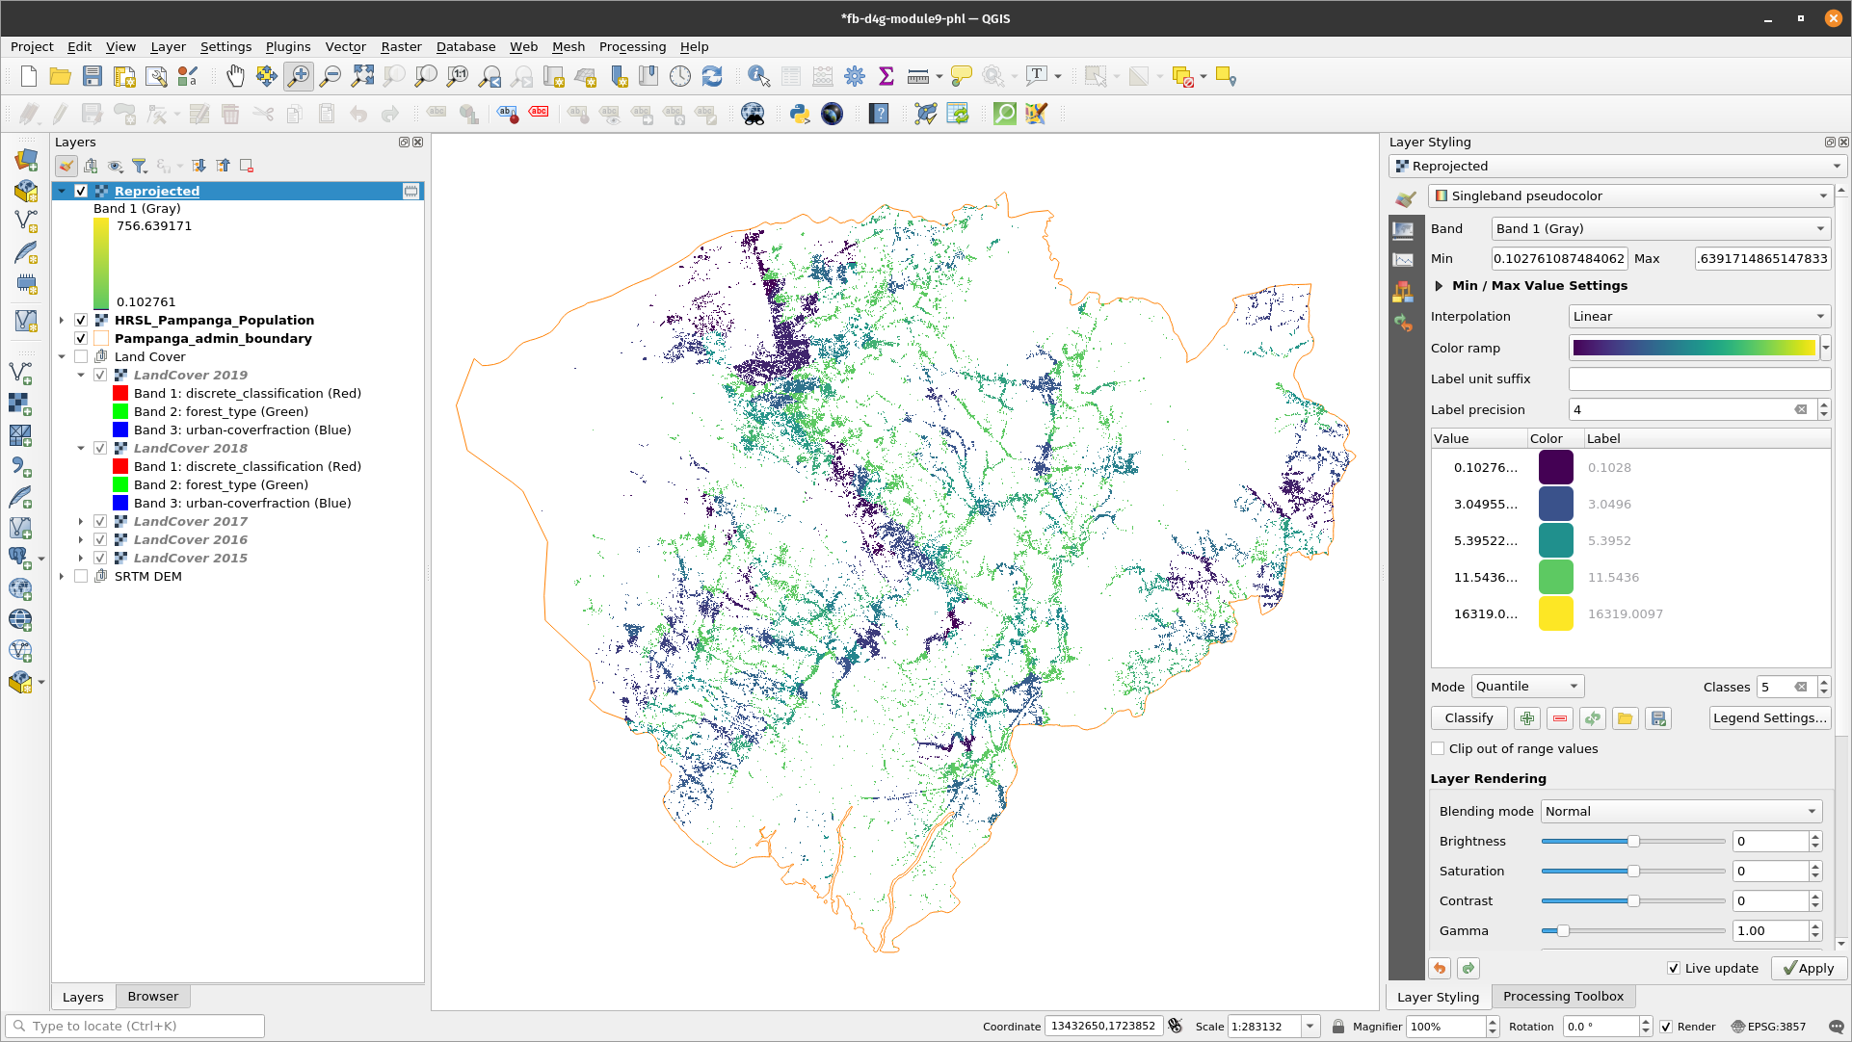Click the Refresh map icon
The height and width of the screenshot is (1042, 1852).
[x=712, y=77]
